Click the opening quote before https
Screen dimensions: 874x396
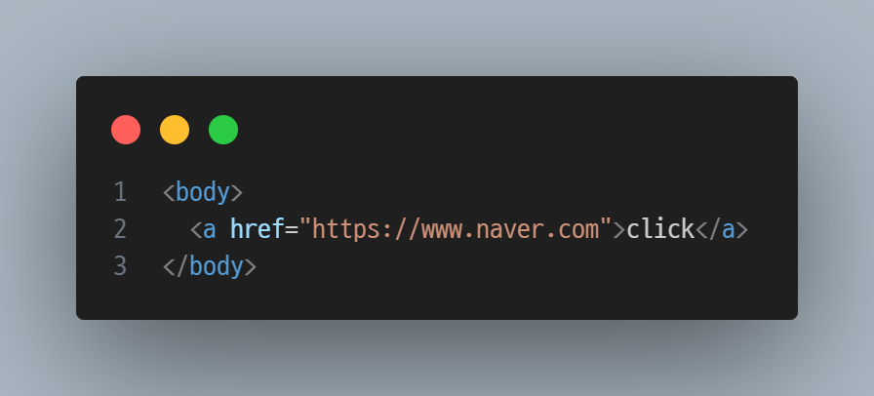[305, 223]
